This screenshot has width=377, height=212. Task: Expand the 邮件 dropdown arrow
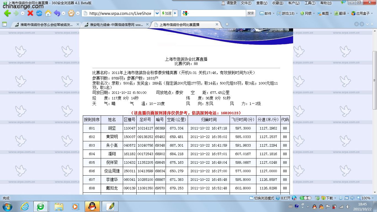[x=274, y=13]
